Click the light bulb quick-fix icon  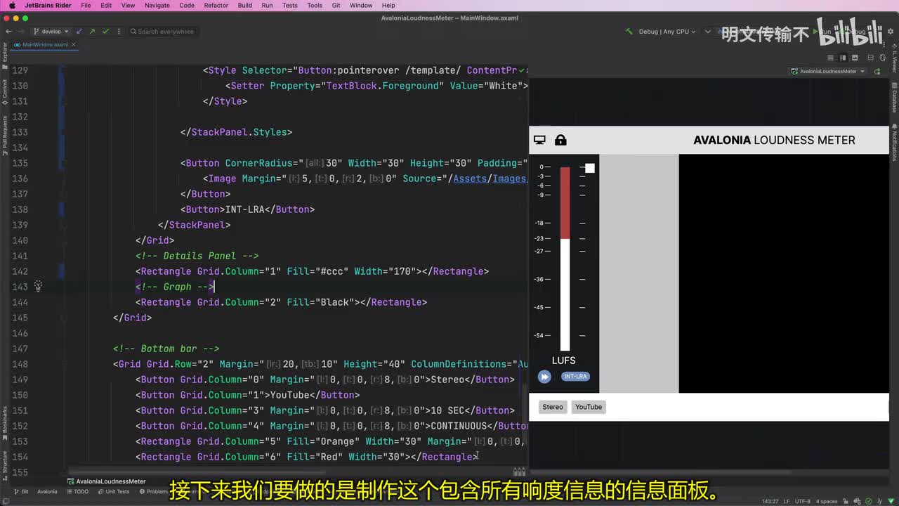click(x=38, y=286)
